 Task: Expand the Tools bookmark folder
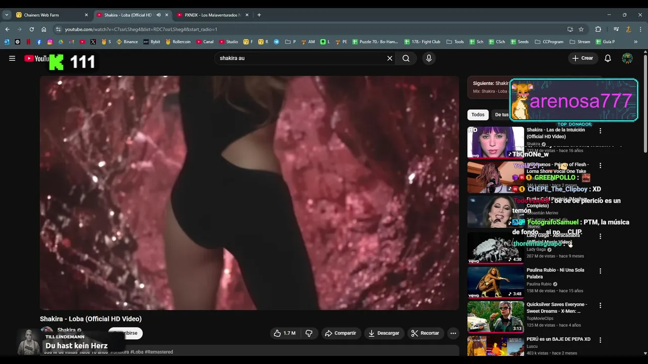[x=455, y=42]
